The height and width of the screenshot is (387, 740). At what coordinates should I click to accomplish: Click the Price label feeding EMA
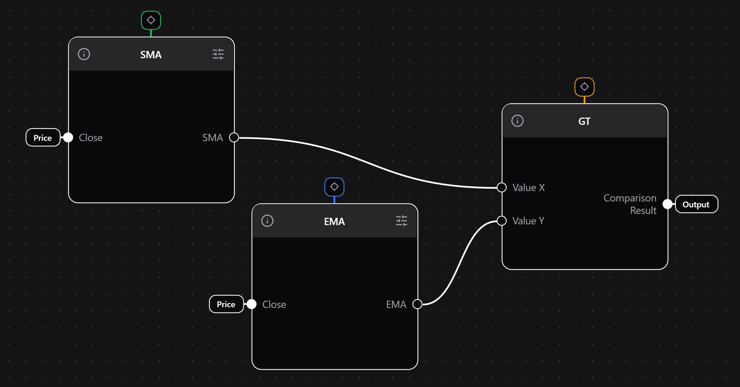(226, 304)
